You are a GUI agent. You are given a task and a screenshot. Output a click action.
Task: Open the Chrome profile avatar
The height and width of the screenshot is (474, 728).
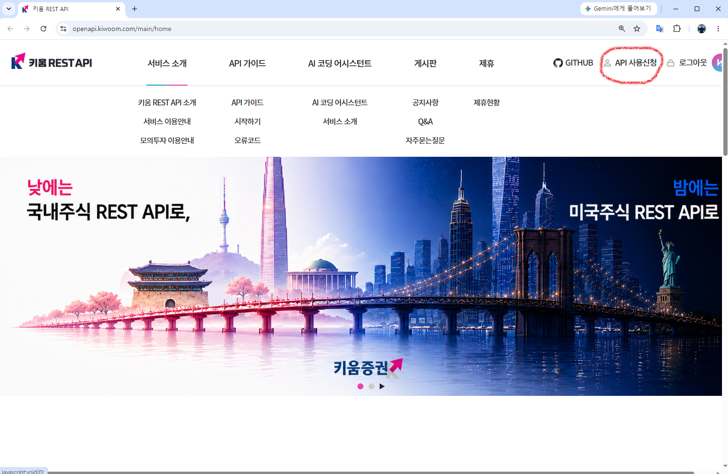(702, 29)
